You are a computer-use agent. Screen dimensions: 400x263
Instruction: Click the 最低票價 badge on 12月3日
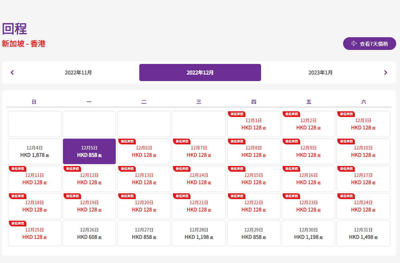pyautogui.click(x=346, y=114)
